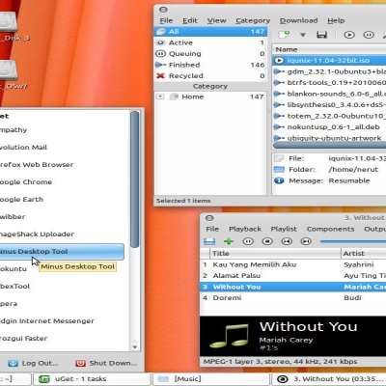Image resolution: width=386 pixels, height=386 pixels.
Task: Choose Firefox Web Browser in menu
Action: (x=62, y=165)
